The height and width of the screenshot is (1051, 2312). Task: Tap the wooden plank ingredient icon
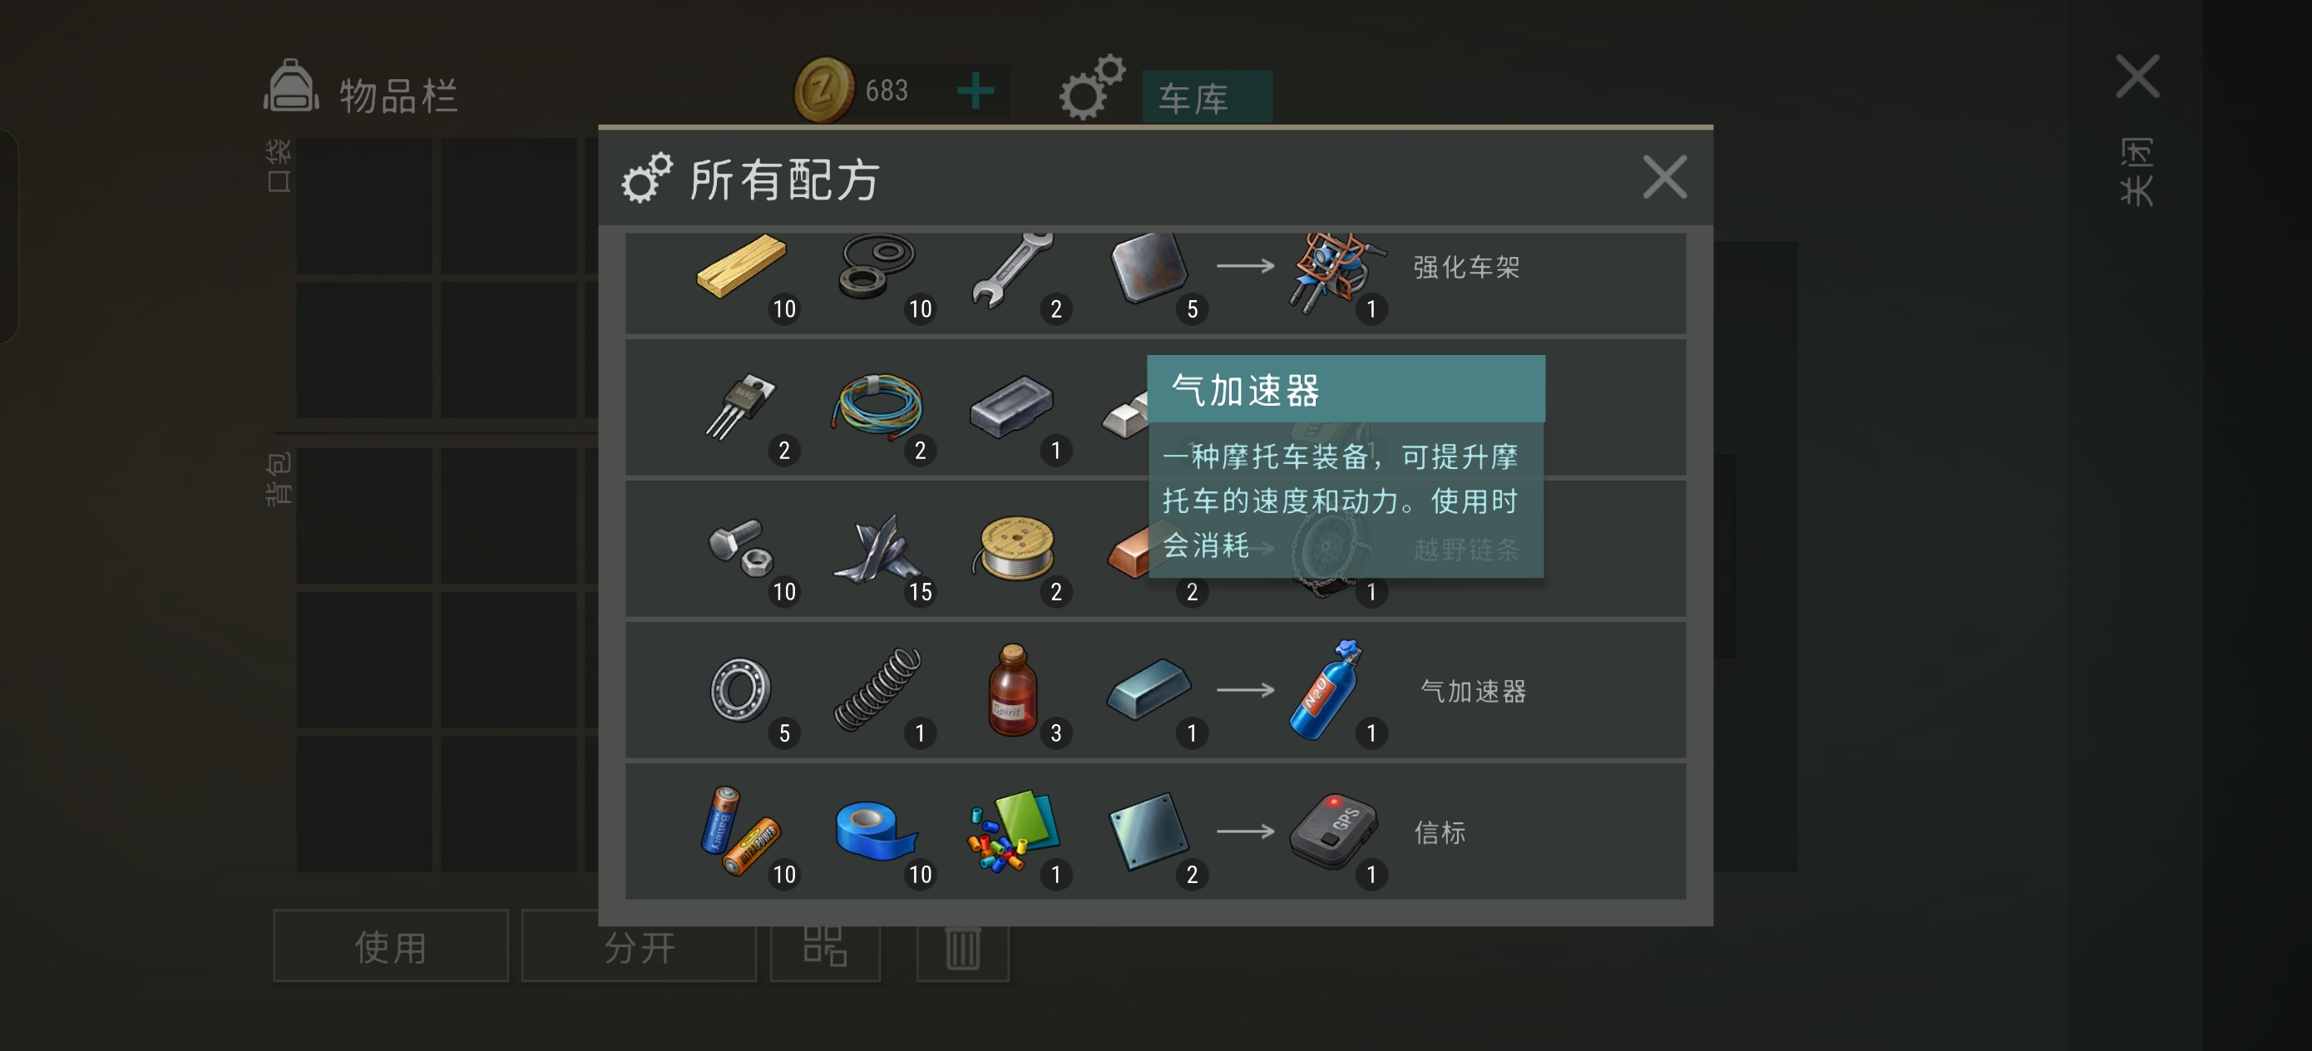tap(740, 266)
